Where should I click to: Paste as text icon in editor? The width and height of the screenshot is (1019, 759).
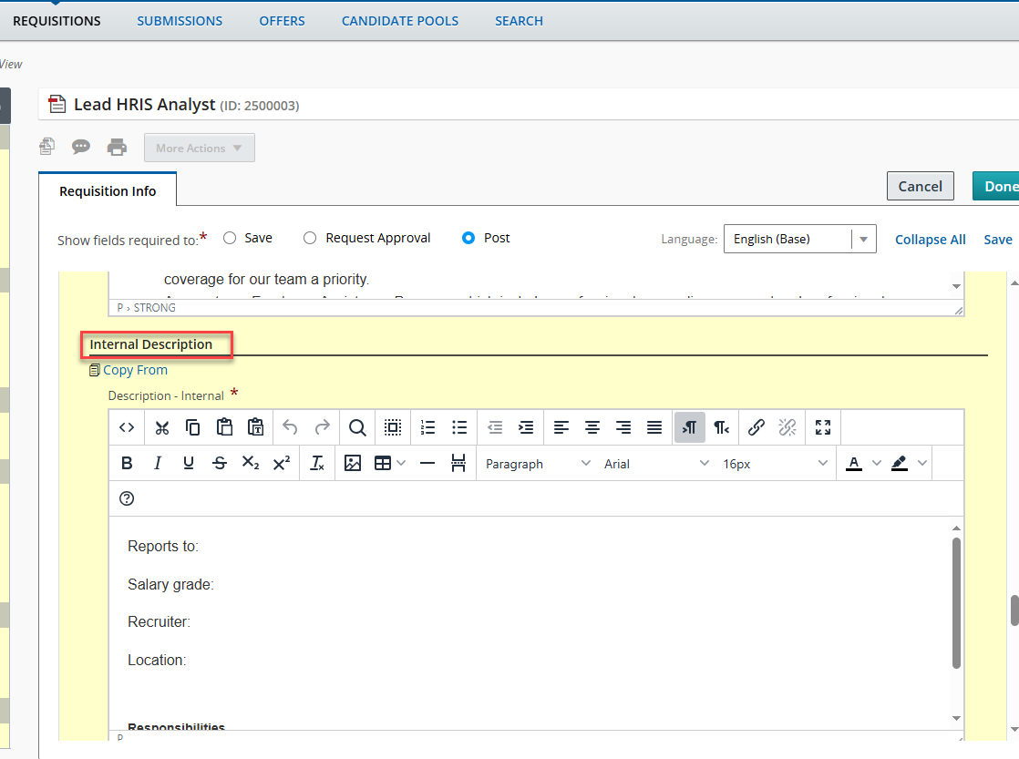tap(255, 427)
